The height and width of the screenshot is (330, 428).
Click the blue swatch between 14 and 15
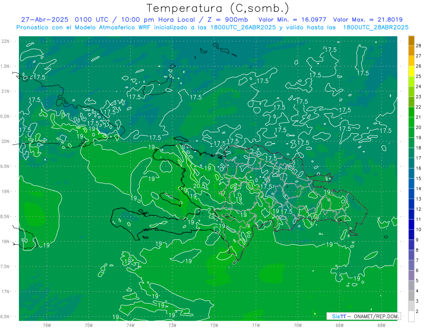pos(411,183)
